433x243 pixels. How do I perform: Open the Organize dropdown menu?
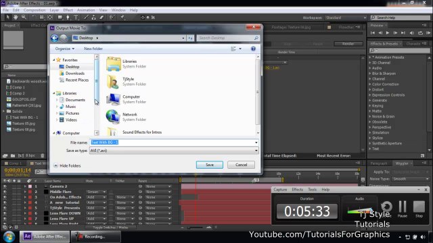tap(65, 49)
